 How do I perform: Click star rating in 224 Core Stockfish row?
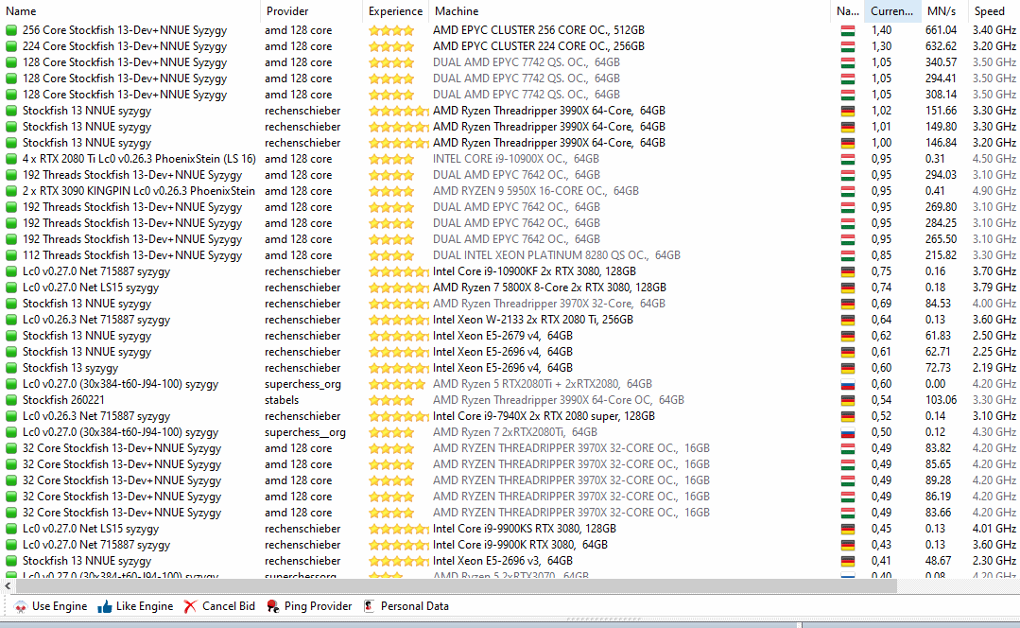(391, 46)
